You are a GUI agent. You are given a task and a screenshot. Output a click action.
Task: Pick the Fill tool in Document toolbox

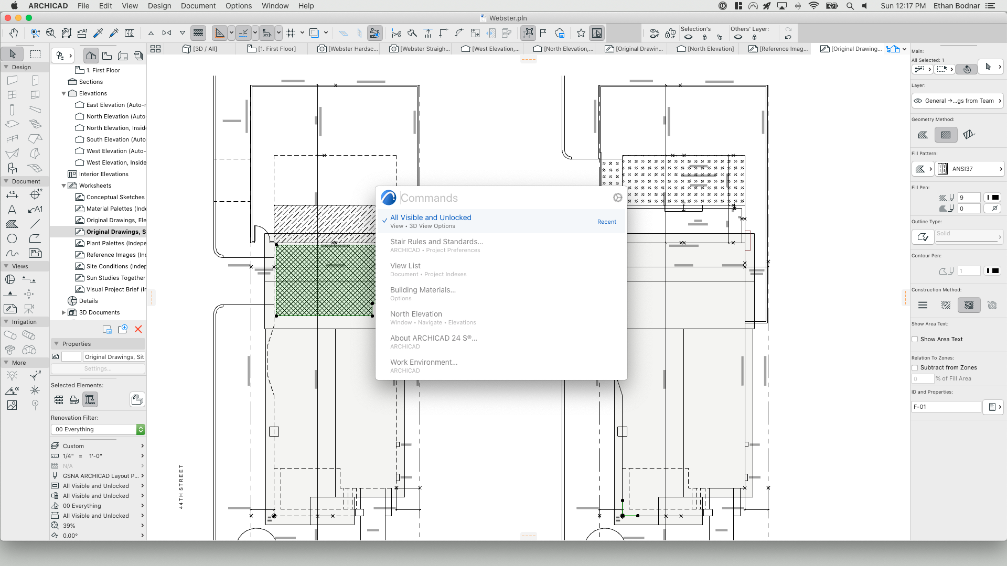pos(12,224)
